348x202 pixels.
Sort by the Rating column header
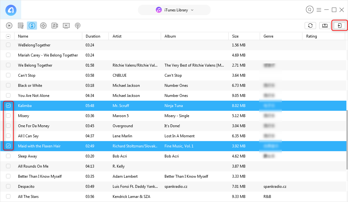(324, 36)
